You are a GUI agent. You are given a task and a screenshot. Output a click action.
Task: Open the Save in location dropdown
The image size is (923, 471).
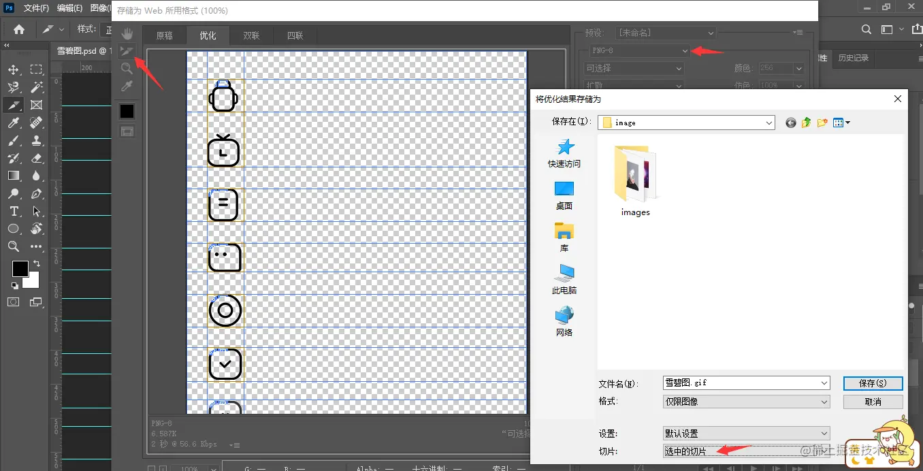pyautogui.click(x=687, y=123)
